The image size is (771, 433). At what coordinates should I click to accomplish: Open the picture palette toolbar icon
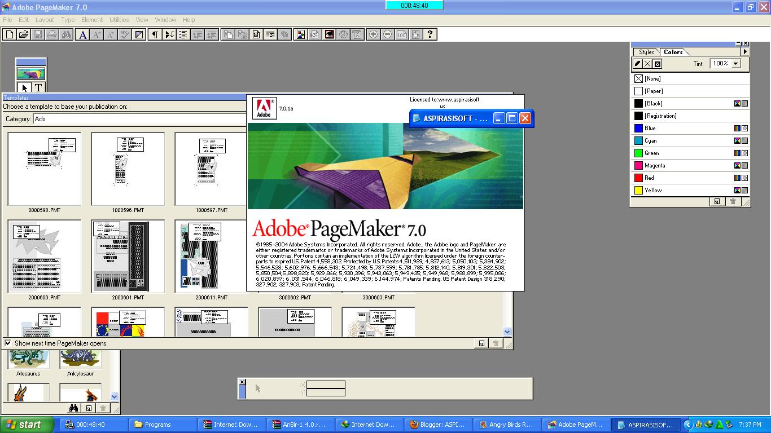300,34
